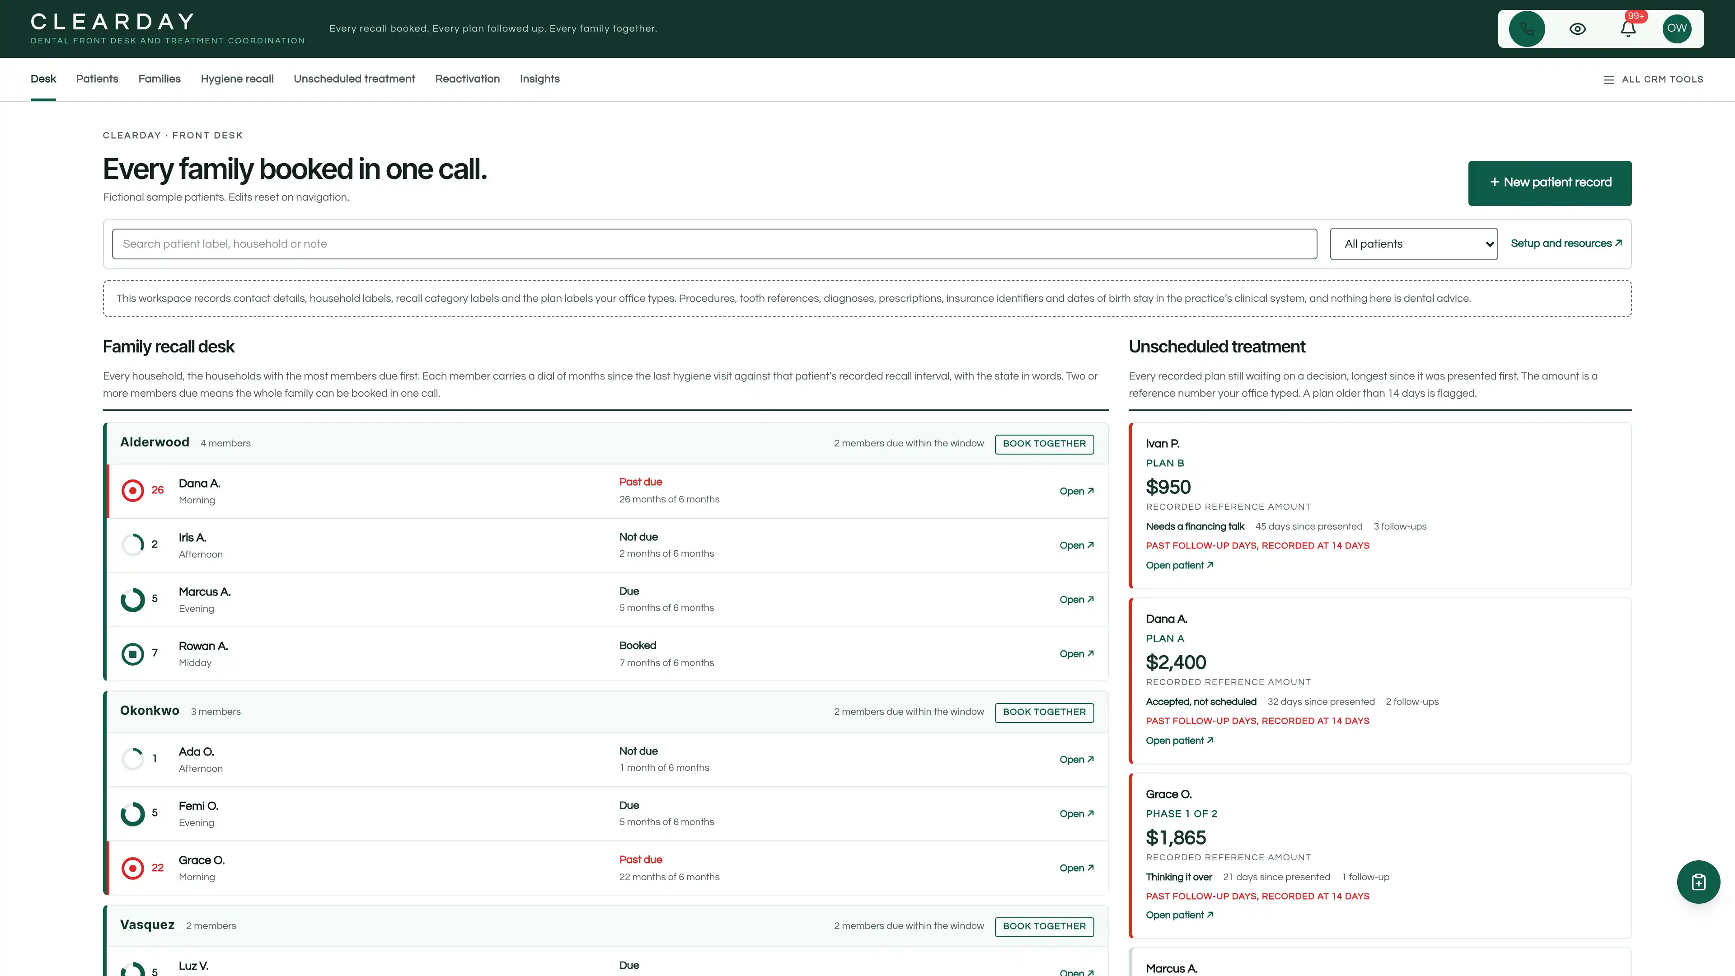Click Femi O.'s recall dial showing 5
The image size is (1735, 976).
click(x=133, y=814)
